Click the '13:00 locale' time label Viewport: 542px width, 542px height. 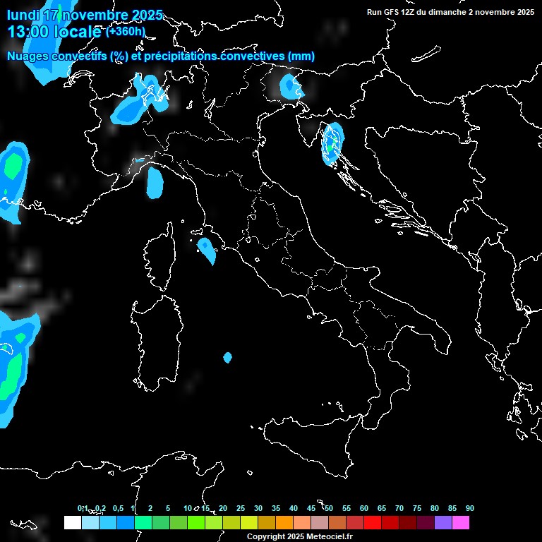54,32
